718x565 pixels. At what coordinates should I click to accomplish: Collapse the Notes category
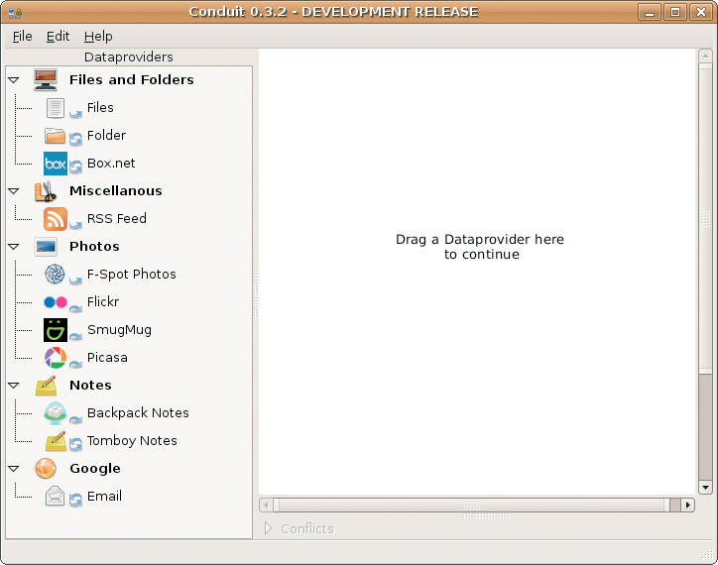14,386
